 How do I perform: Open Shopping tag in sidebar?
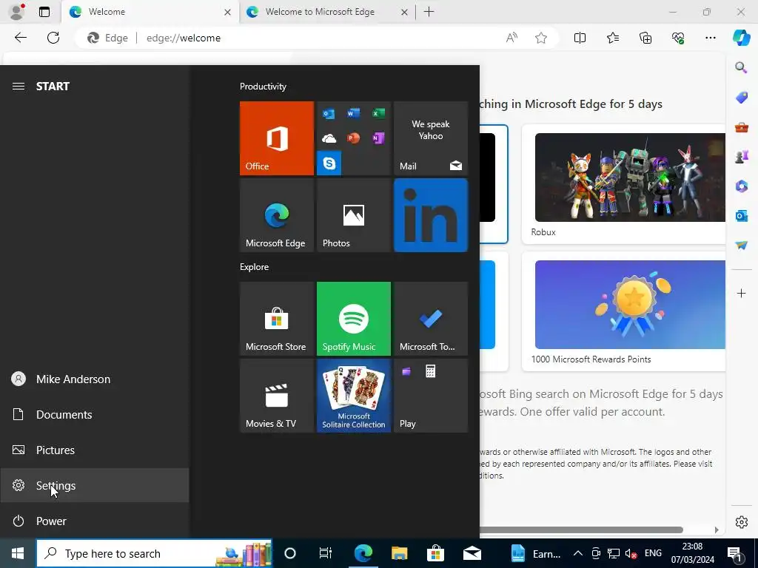(741, 97)
